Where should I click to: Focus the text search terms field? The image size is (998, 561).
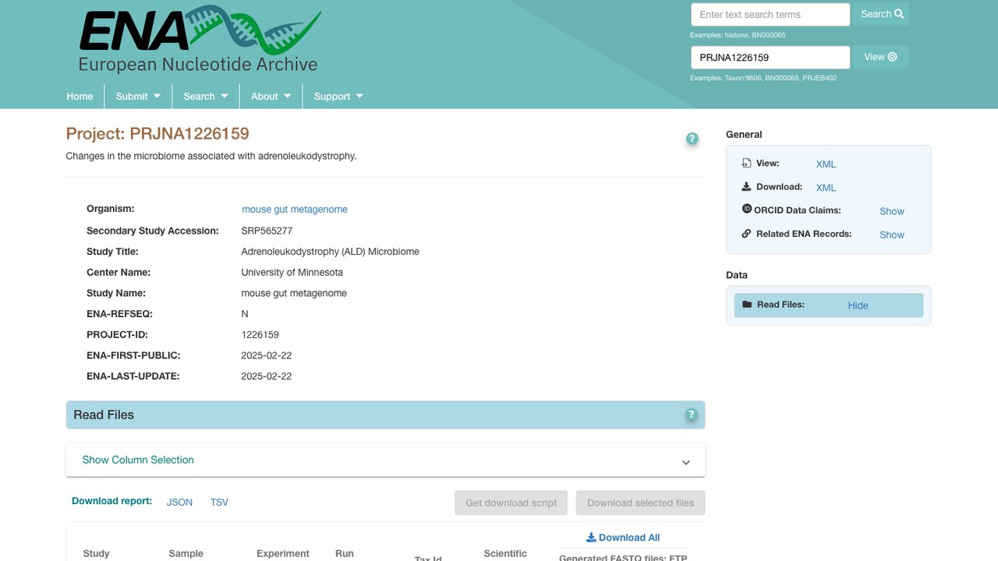point(770,15)
